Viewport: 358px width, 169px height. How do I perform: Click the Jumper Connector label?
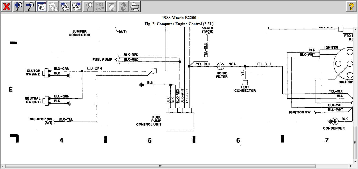tap(80, 33)
